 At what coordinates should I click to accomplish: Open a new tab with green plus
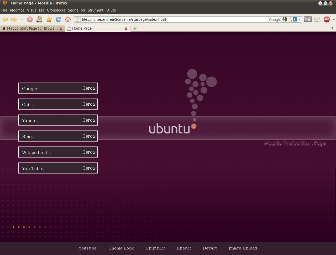(135, 28)
